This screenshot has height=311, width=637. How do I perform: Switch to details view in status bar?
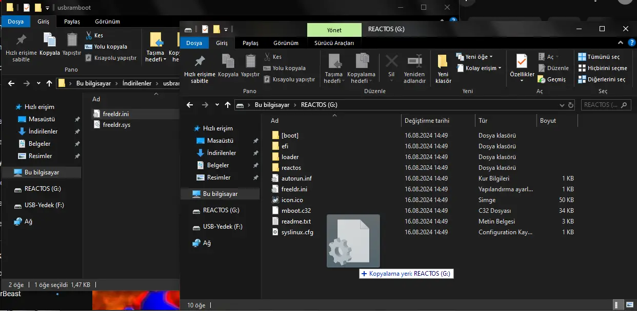[x=618, y=305]
